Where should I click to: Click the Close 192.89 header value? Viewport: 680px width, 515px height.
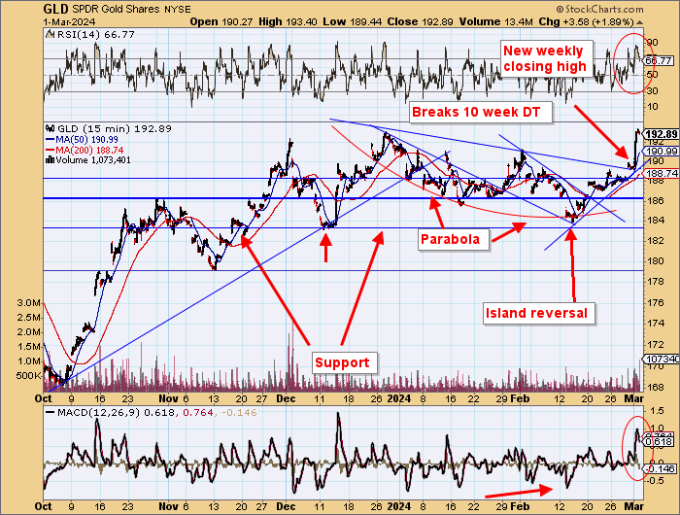[x=421, y=21]
